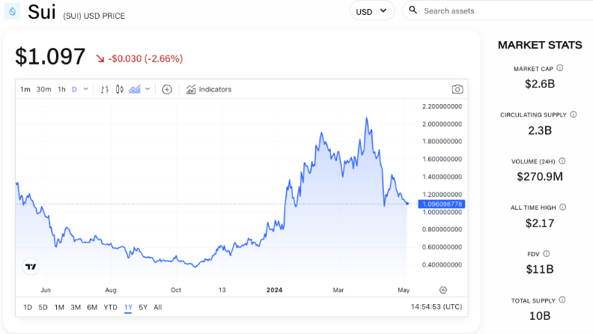
Task: Click the search magnifier icon
Action: pos(413,10)
